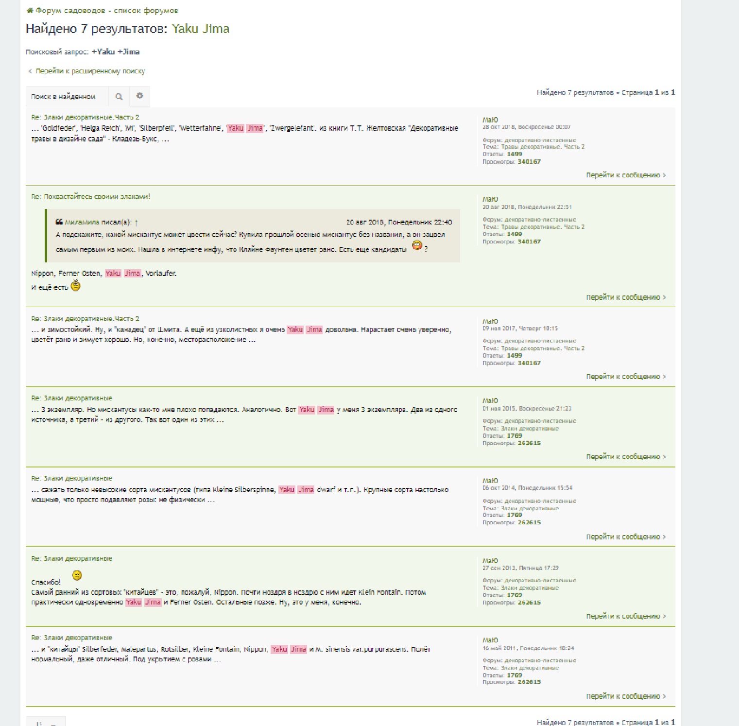This screenshot has height=726, width=739.
Task: Click the "Yaku Jima" link in the page heading
Action: click(200, 29)
